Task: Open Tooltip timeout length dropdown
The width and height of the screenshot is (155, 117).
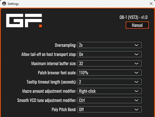Action: [x=109, y=82]
